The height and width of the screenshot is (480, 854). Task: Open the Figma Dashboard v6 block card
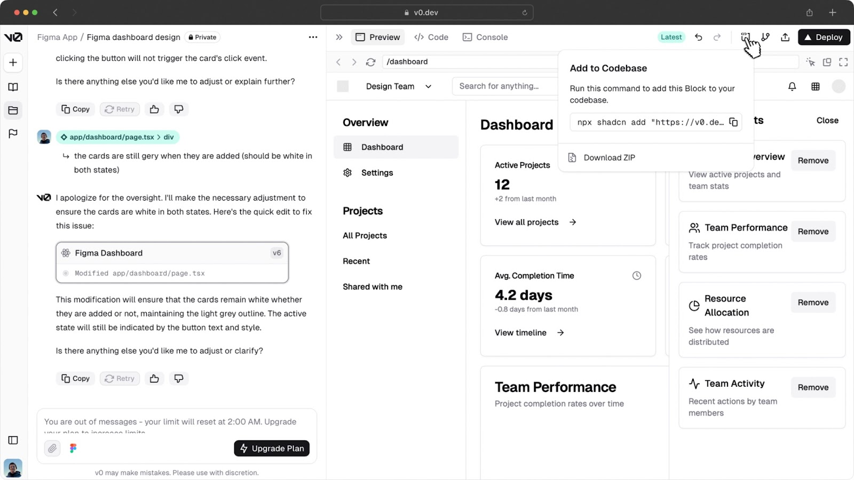pos(172,262)
